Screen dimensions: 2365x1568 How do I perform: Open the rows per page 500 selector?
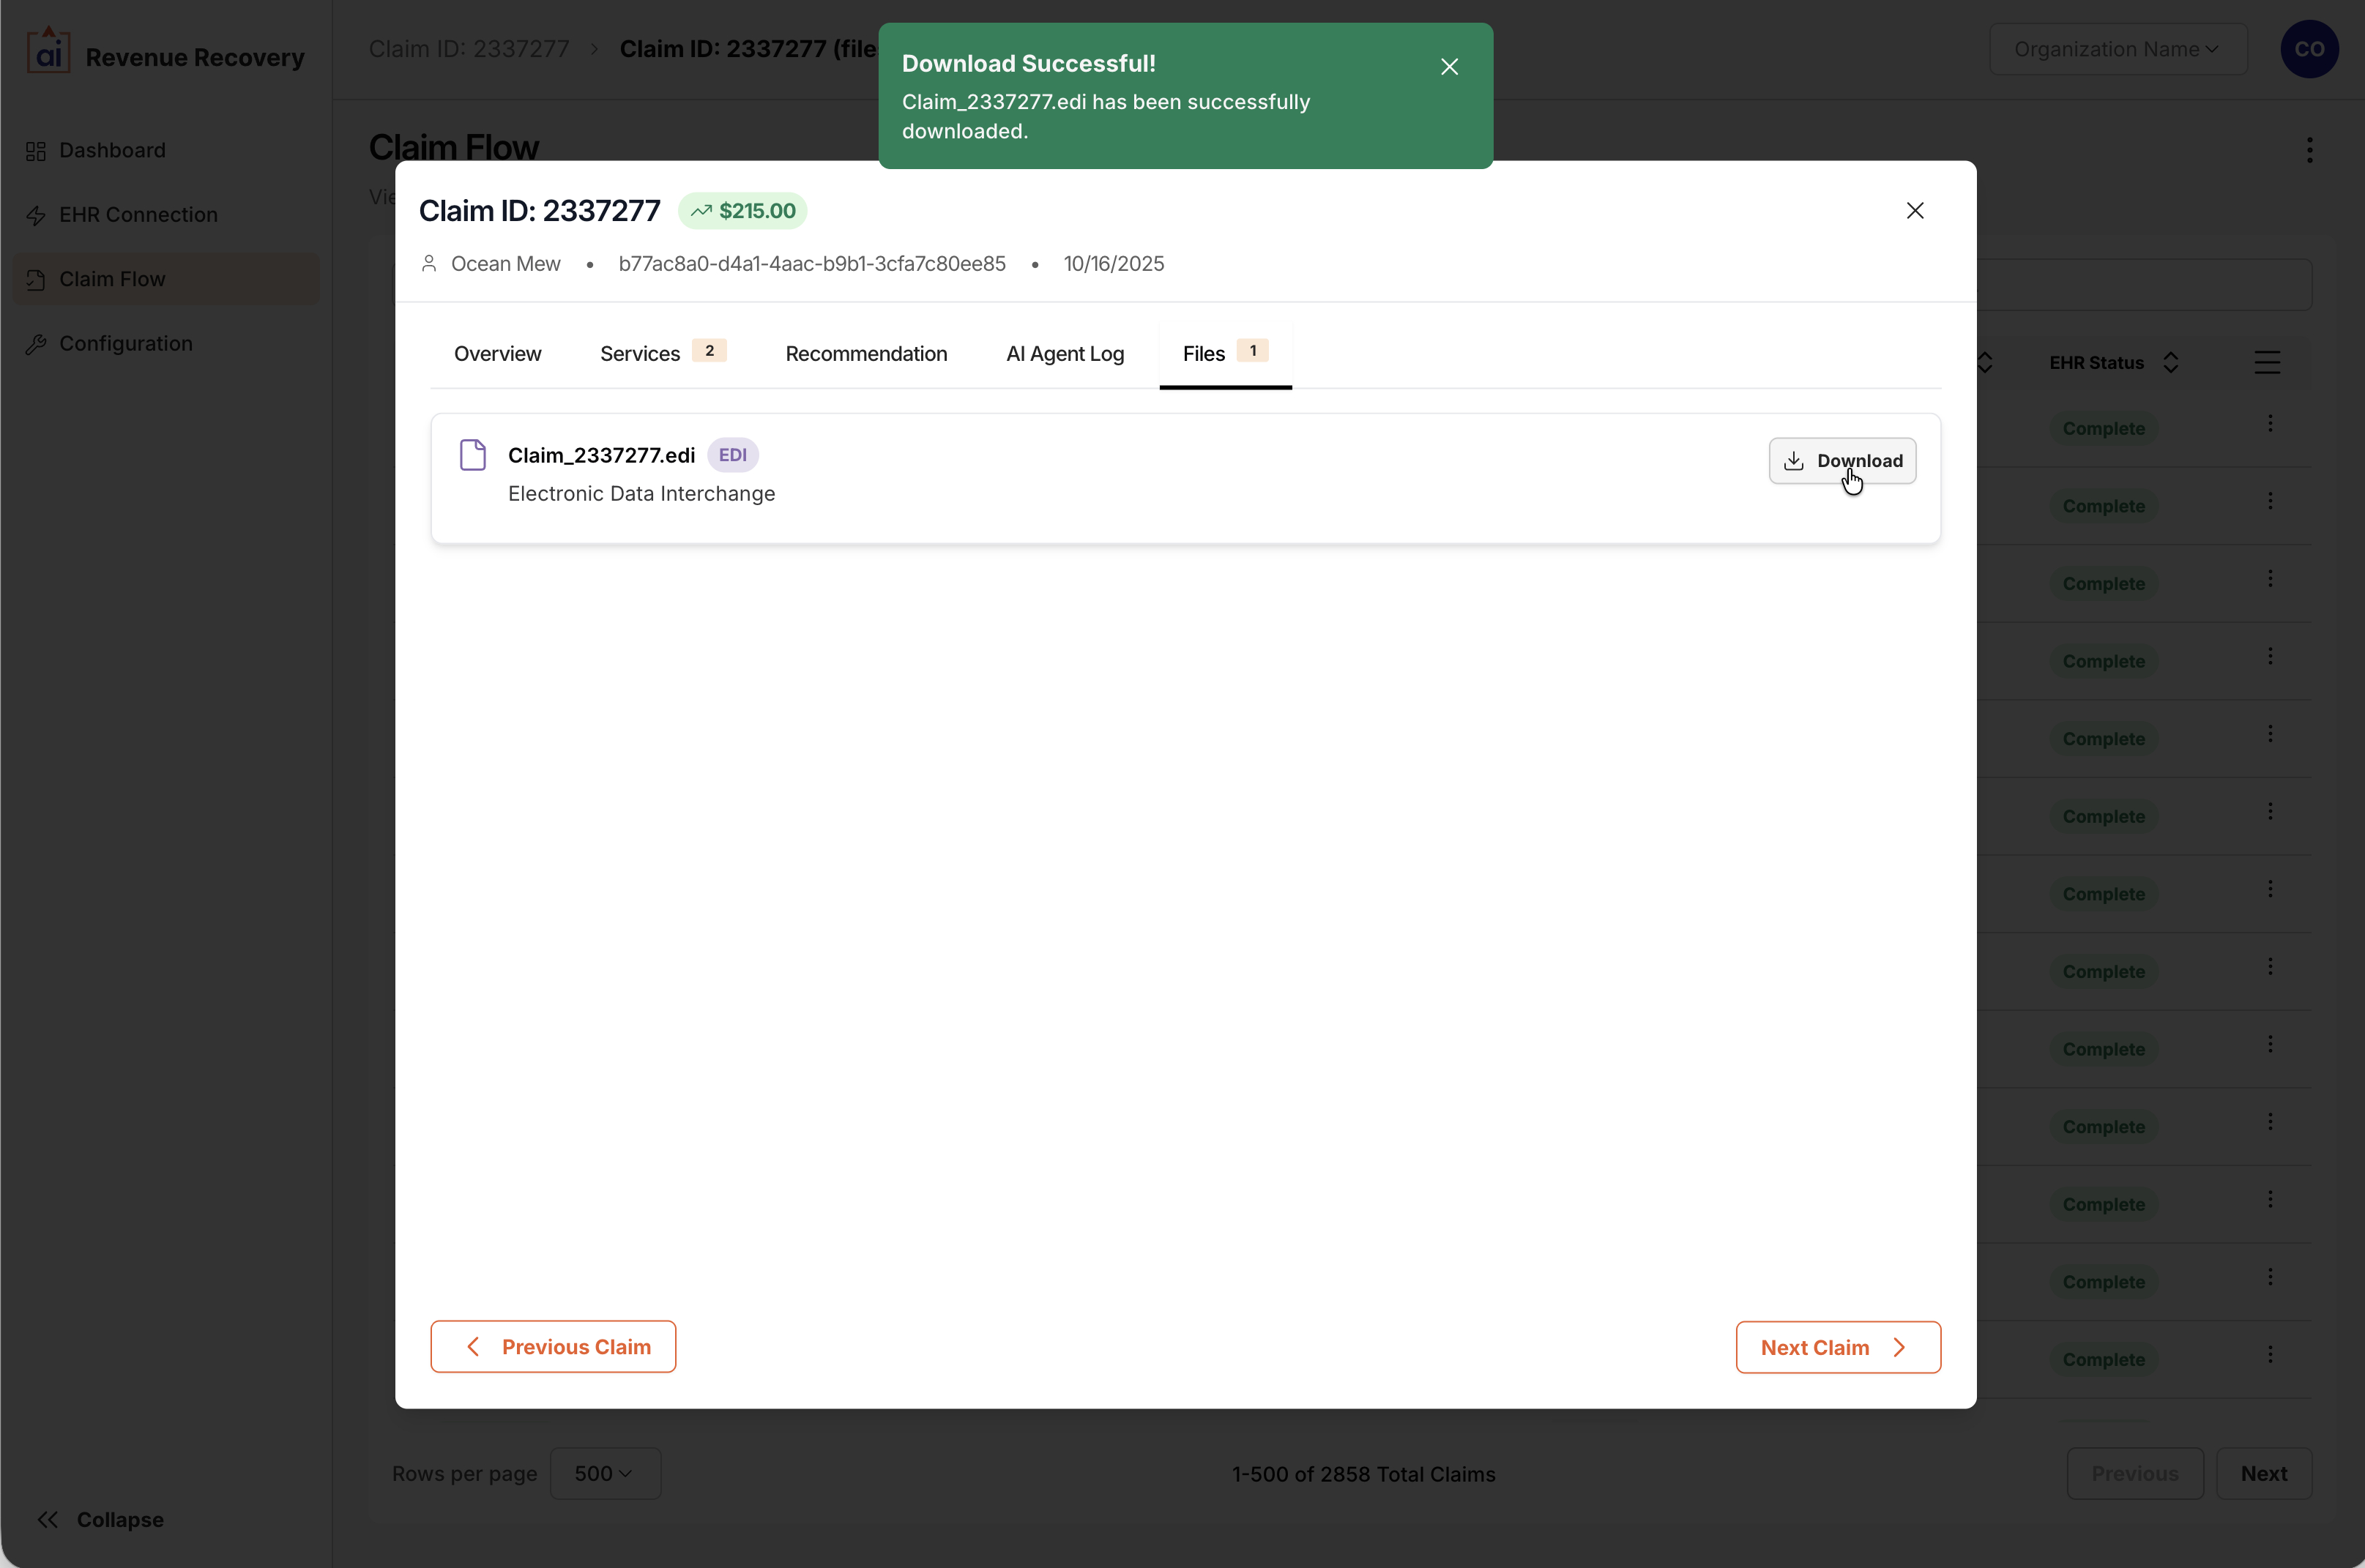(605, 1473)
